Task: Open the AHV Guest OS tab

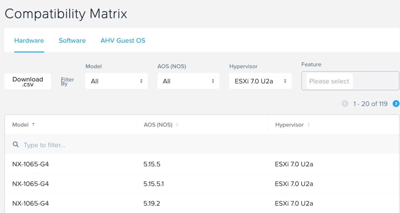Action: coord(123,41)
